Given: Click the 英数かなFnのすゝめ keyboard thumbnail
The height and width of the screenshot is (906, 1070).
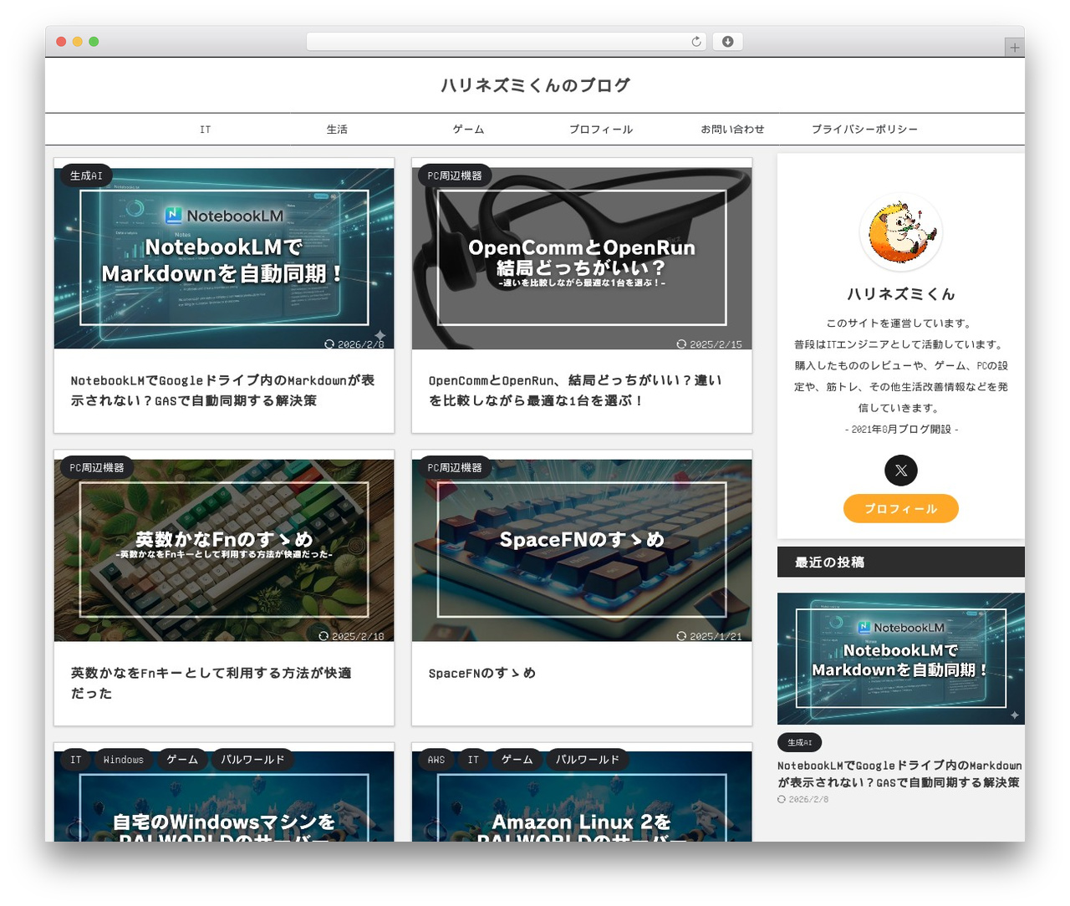Looking at the screenshot, I should (224, 550).
